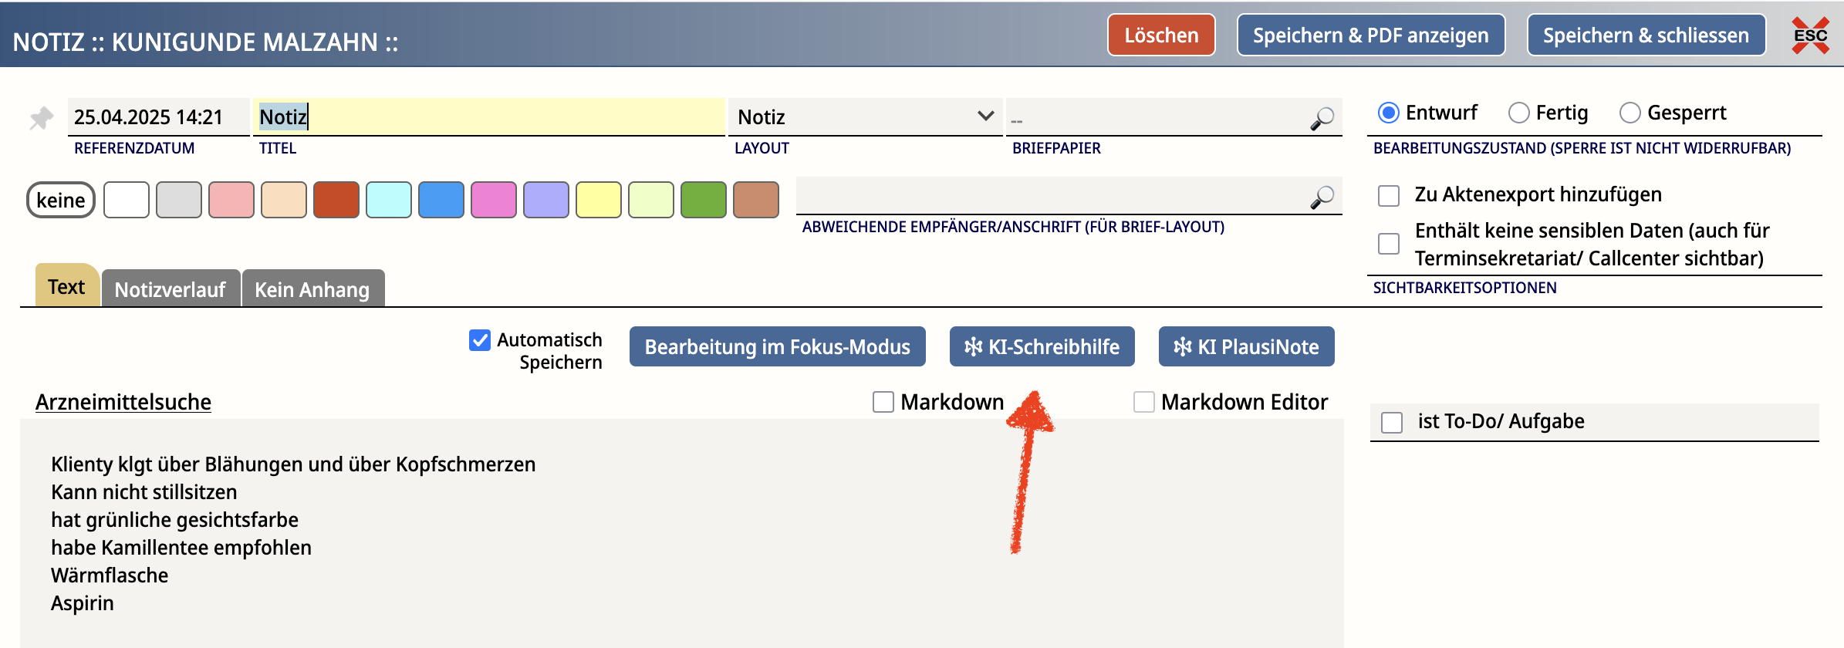Choose the blue color swatch
Viewport: 1844px width, 648px height.
[x=441, y=200]
